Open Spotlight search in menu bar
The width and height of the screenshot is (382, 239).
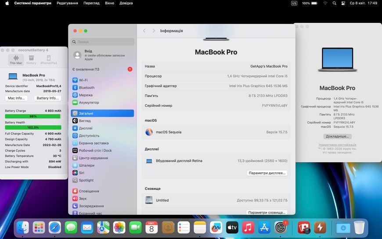334,3
